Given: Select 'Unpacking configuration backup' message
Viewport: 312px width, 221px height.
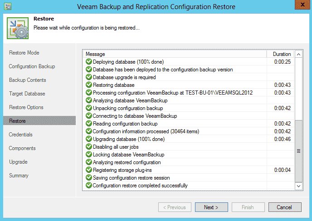Looking at the screenshot, I should (x=128, y=108).
